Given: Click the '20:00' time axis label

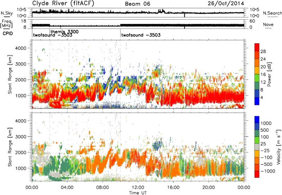Looking at the screenshot, I should (208, 188).
